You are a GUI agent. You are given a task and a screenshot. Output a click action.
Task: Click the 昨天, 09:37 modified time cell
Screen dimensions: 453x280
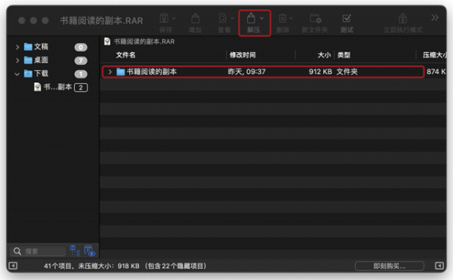(x=247, y=72)
